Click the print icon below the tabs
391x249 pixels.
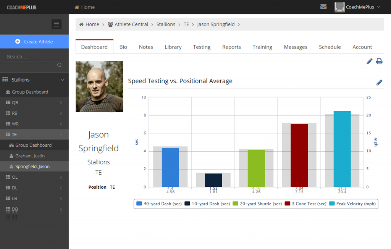[379, 61]
